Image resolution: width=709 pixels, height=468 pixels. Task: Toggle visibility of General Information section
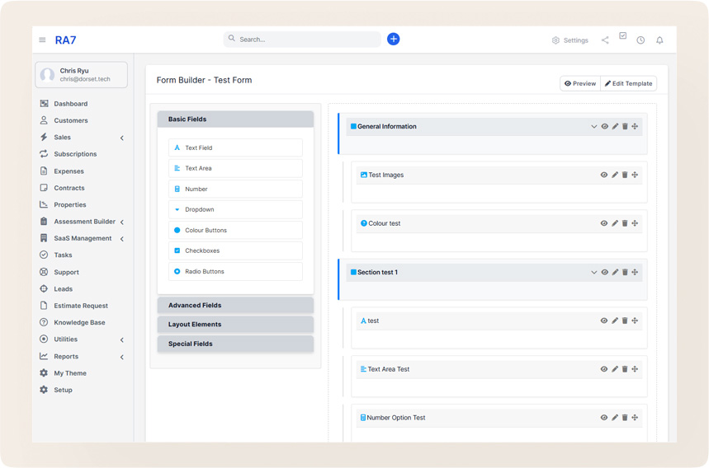tap(604, 126)
